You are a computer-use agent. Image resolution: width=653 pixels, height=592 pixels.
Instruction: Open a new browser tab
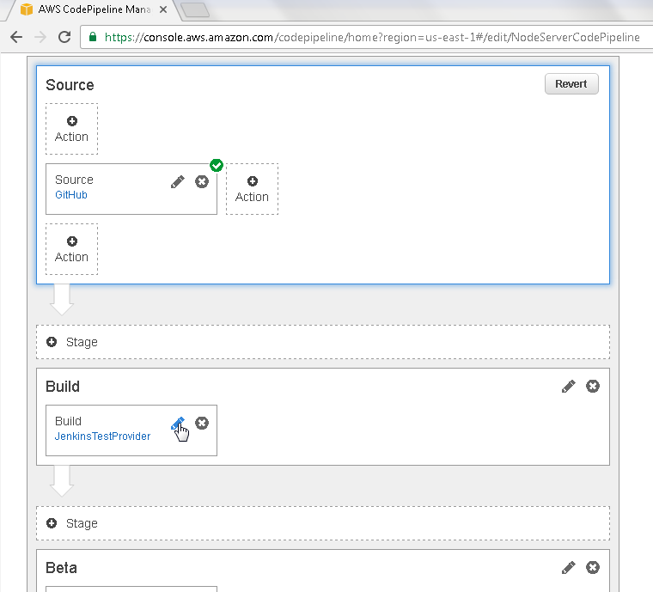(195, 10)
